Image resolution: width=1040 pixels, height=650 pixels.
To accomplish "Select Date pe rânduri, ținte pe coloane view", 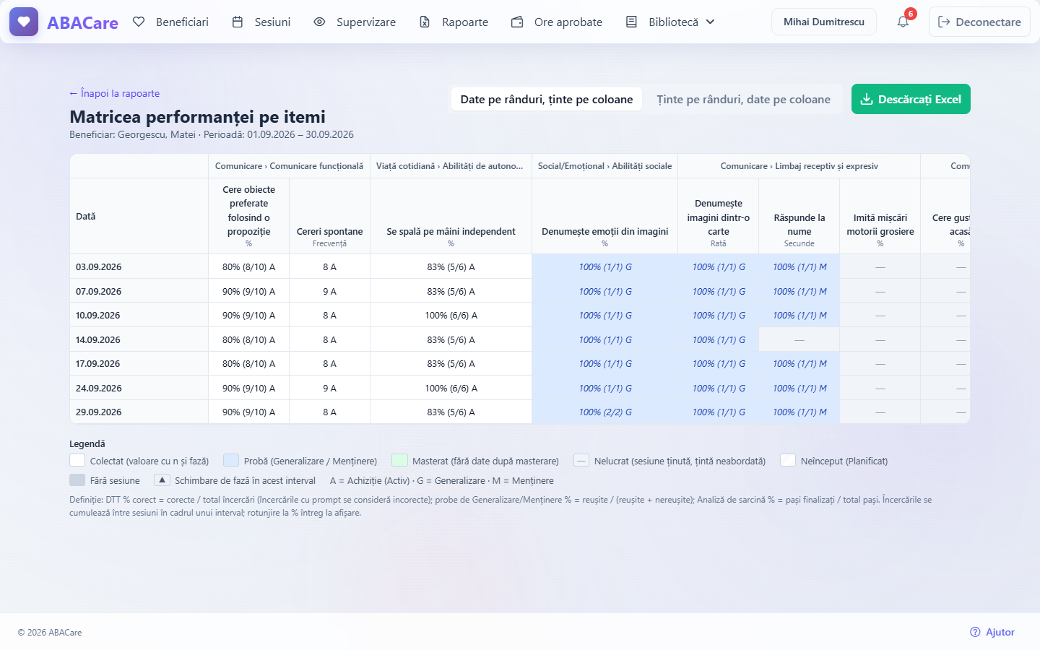I will tap(547, 99).
